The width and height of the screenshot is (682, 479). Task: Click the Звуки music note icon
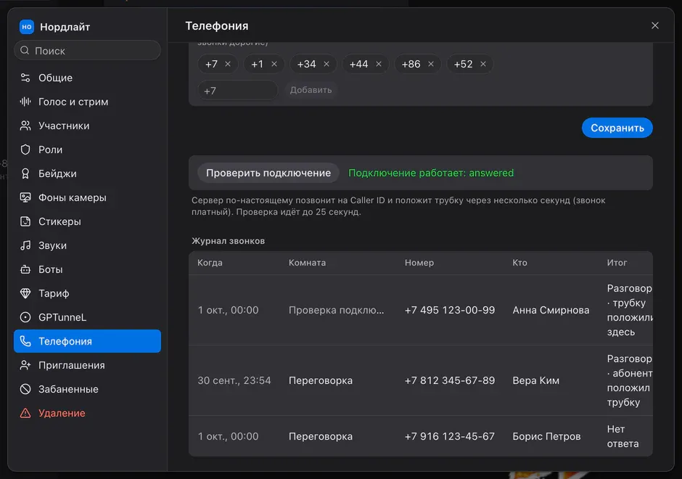[25, 245]
